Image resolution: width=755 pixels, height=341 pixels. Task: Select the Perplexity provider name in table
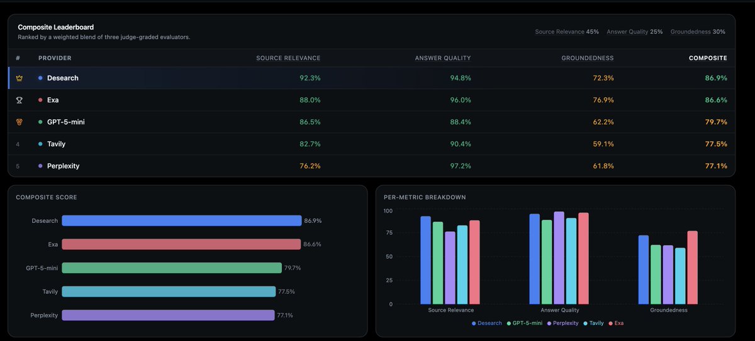63,166
